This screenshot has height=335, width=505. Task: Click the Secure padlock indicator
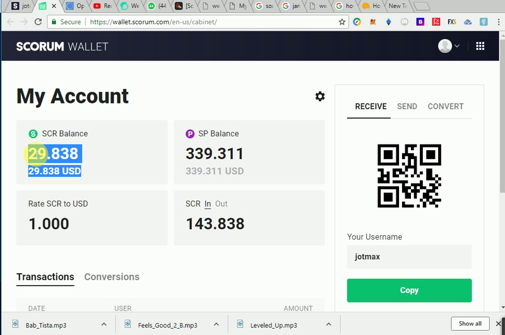click(x=66, y=22)
